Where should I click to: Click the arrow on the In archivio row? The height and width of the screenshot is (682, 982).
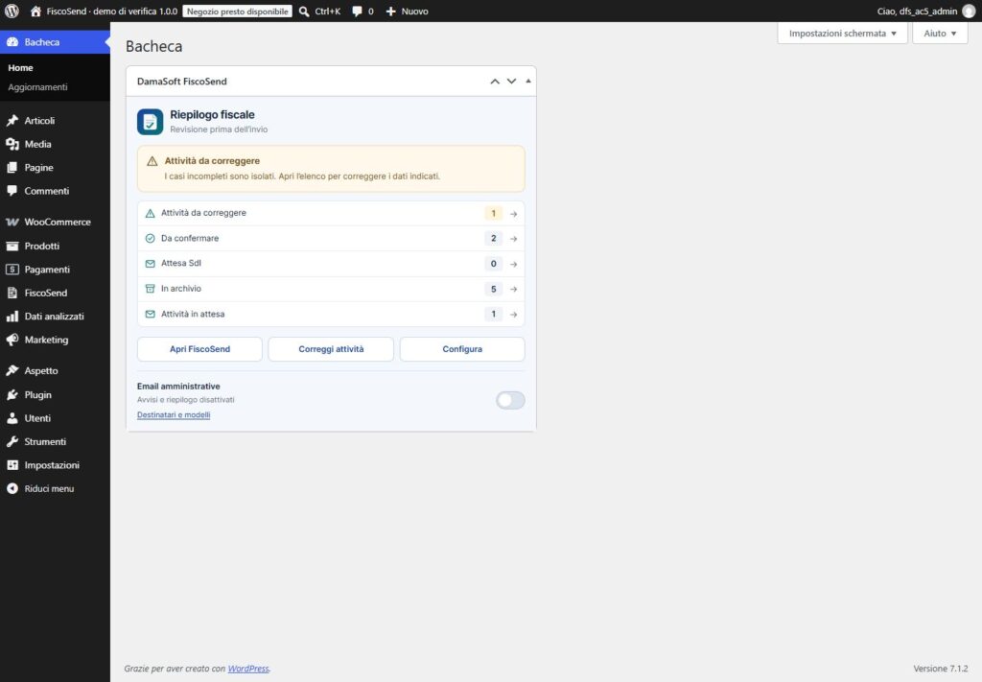514,290
